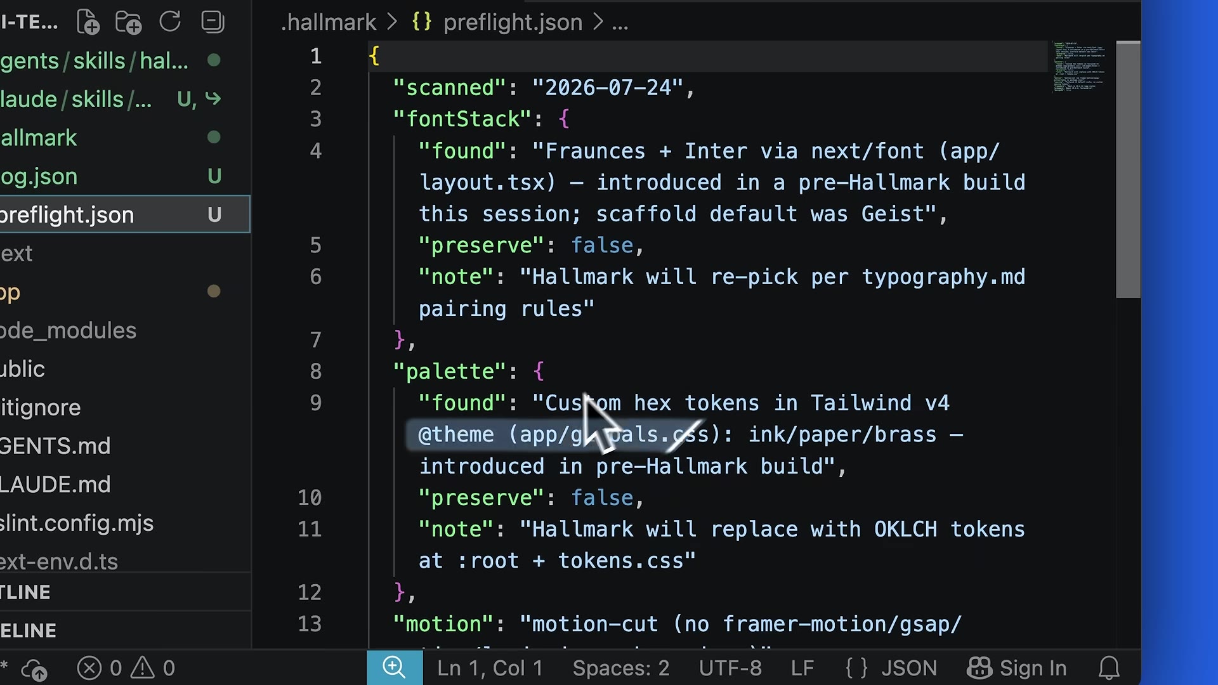Click the code minimap preview
The width and height of the screenshot is (1218, 685).
(x=1080, y=67)
